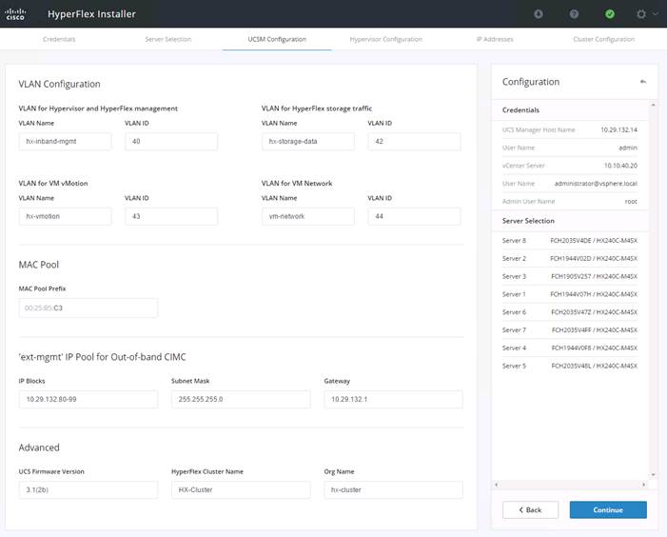
Task: Focus the management VLAN ID field 40
Action: [171, 141]
